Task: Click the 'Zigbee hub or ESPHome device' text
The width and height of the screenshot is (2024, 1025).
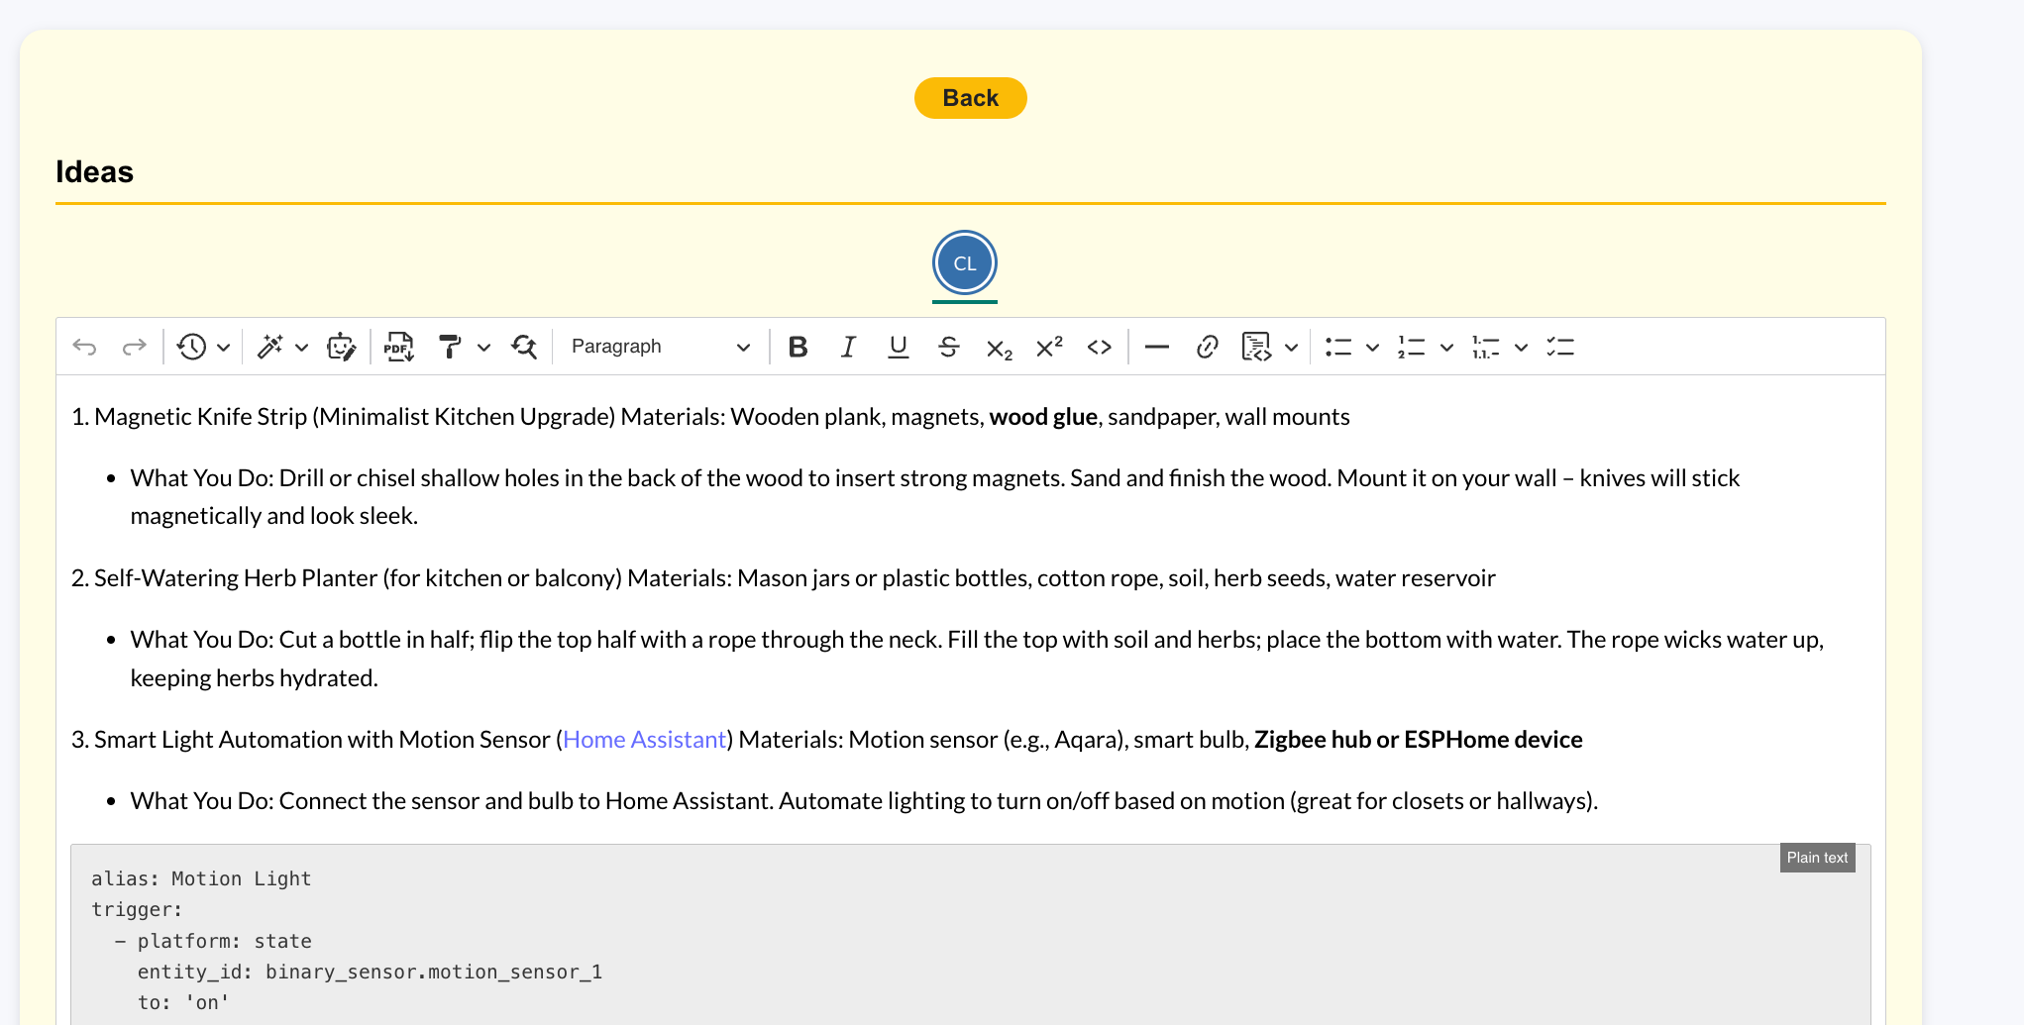Action: coord(1418,740)
